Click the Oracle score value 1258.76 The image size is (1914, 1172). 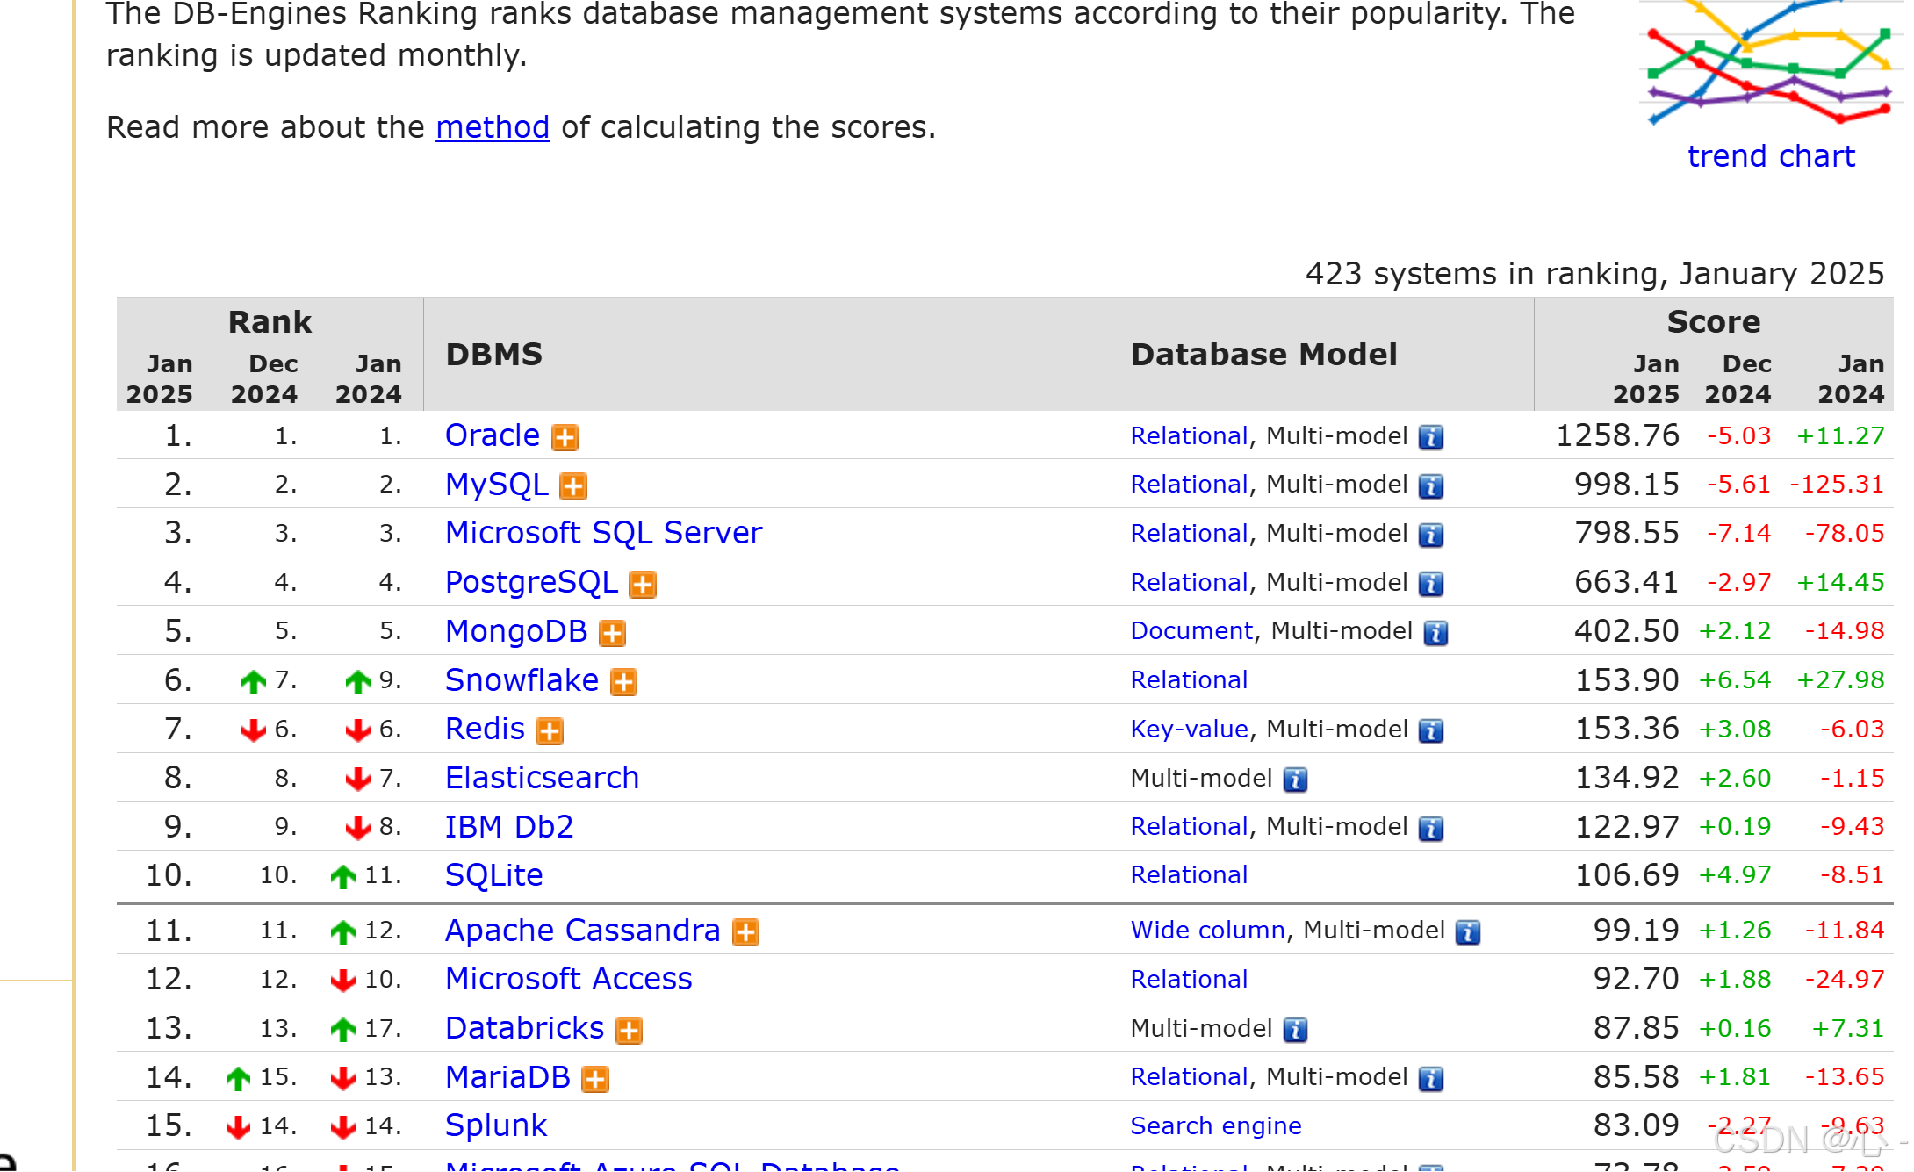point(1617,435)
